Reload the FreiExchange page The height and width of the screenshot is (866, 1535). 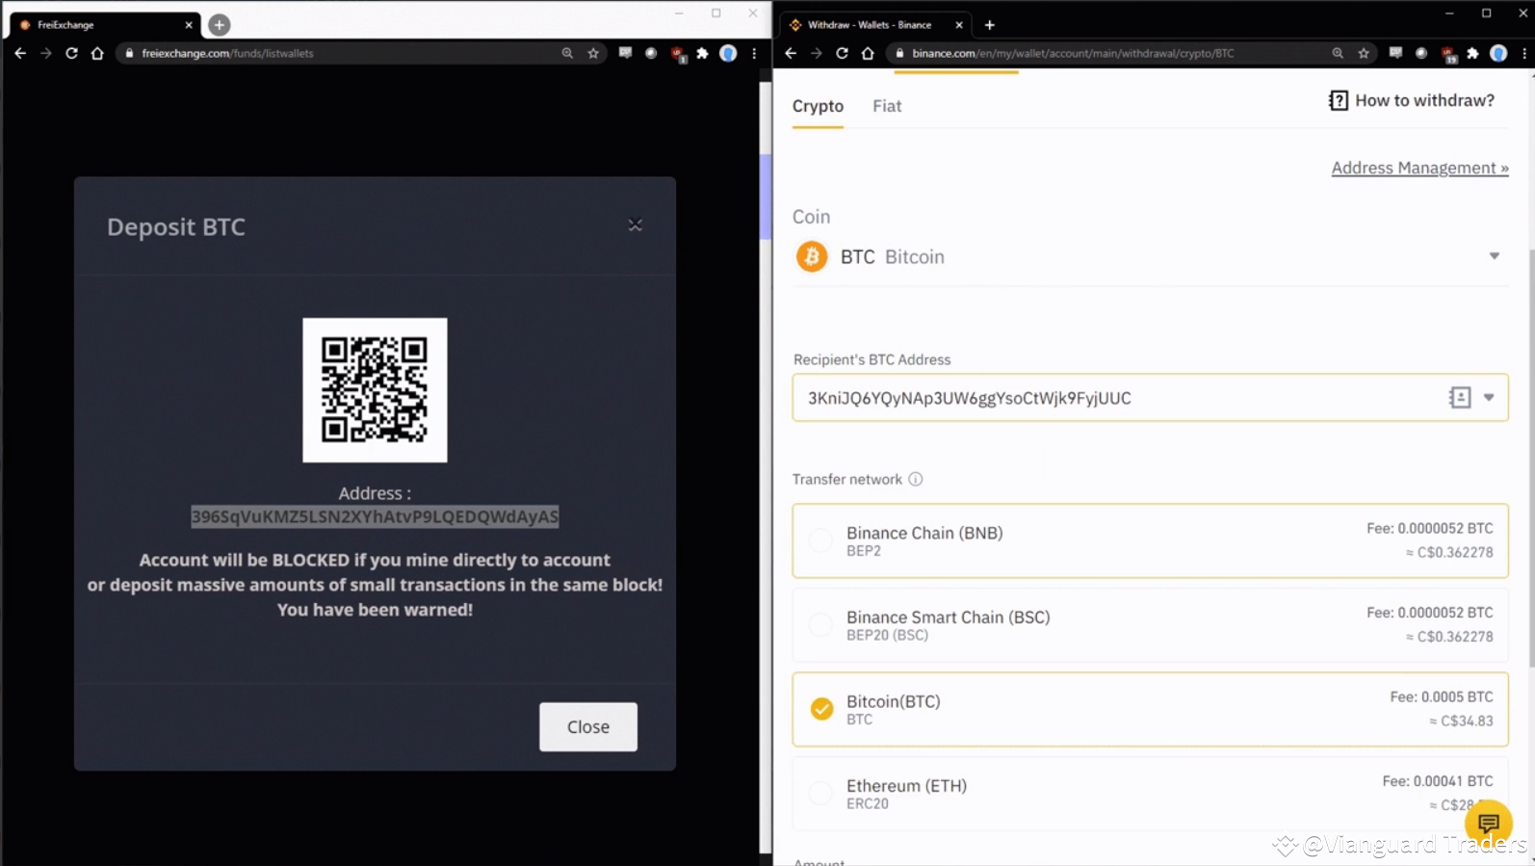pos(71,53)
